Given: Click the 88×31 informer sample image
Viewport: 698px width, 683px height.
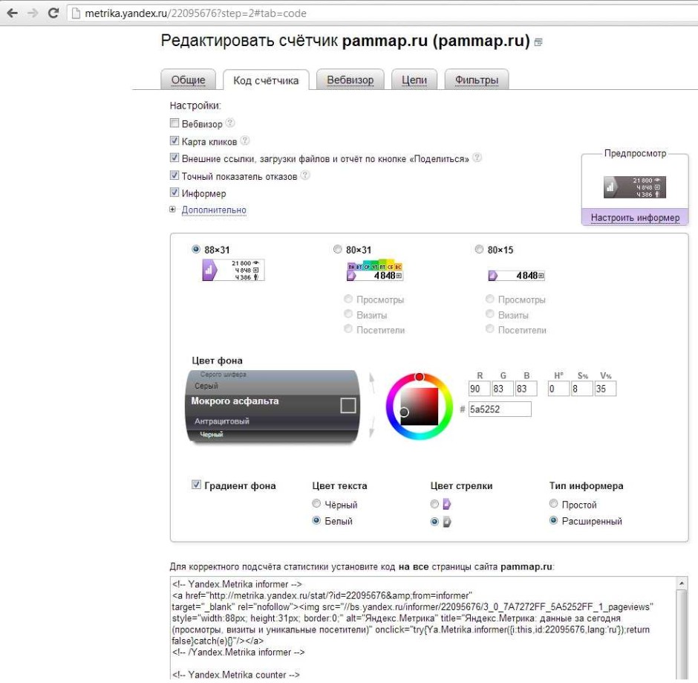Looking at the screenshot, I should point(233,270).
